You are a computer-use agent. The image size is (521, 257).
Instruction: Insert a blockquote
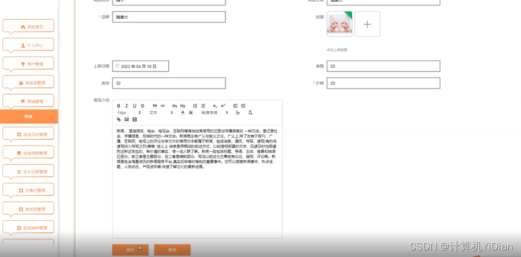[154, 106]
